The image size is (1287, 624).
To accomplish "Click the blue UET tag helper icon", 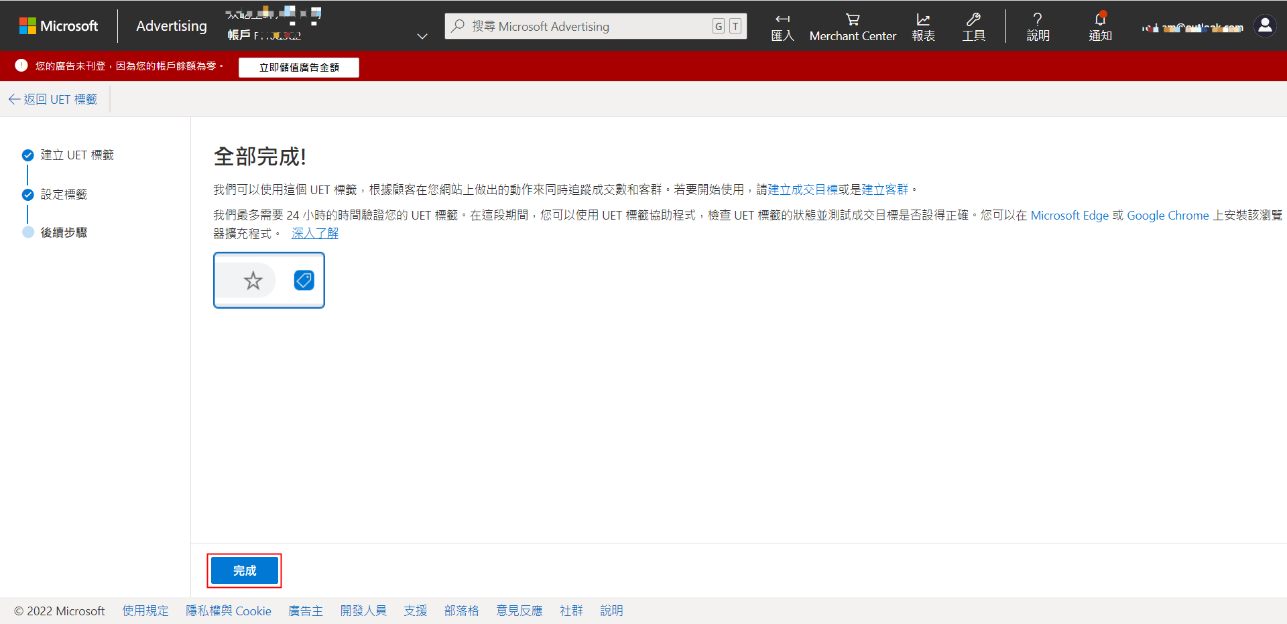I will pyautogui.click(x=304, y=280).
